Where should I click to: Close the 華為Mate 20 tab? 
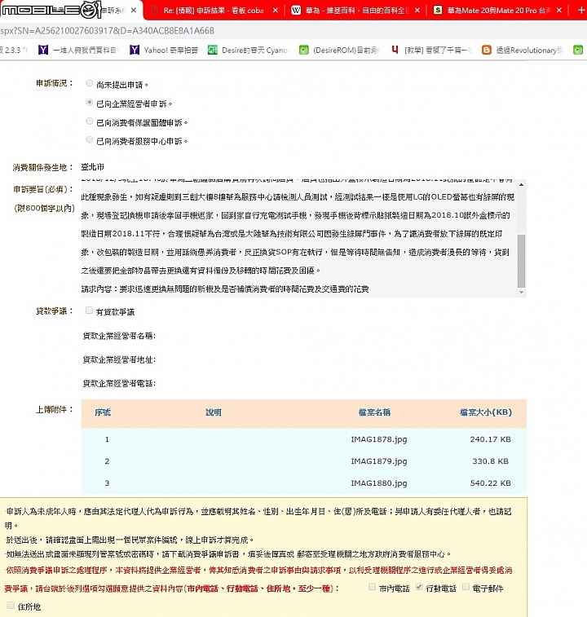(559, 11)
